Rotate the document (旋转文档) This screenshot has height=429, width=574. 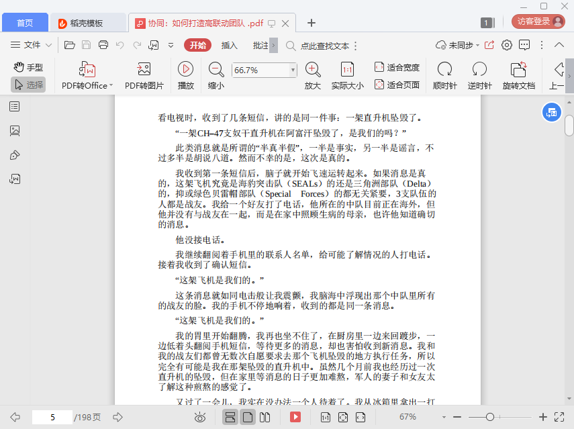click(x=519, y=76)
